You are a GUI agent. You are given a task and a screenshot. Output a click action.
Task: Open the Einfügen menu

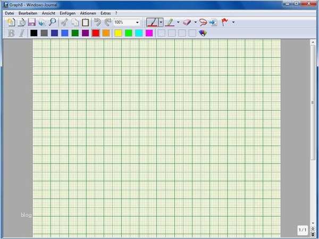tap(68, 13)
